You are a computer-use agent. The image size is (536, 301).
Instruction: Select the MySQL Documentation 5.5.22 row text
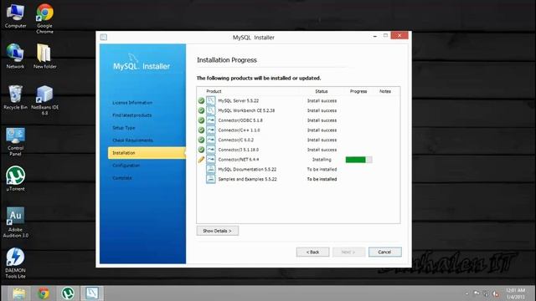tap(247, 169)
